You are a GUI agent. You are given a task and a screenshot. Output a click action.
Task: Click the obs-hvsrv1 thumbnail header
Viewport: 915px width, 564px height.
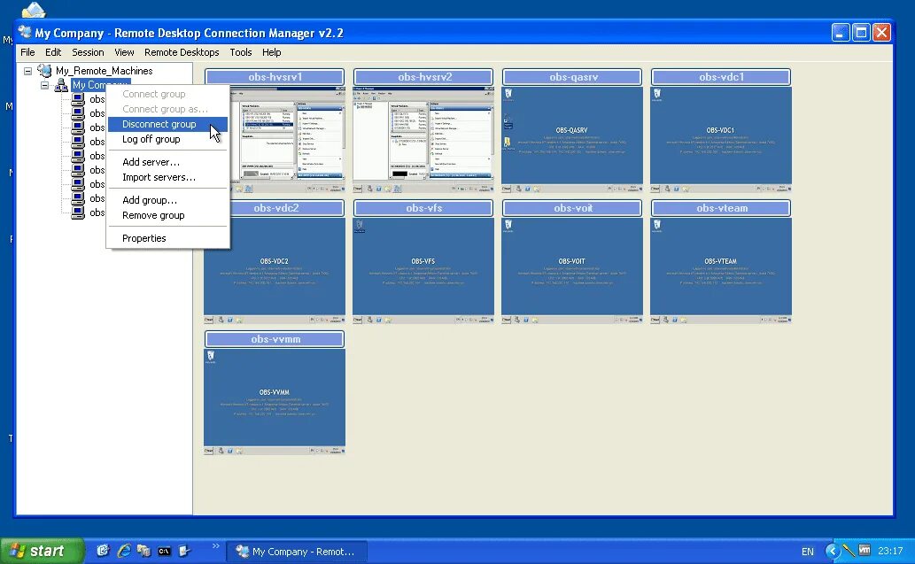click(275, 77)
